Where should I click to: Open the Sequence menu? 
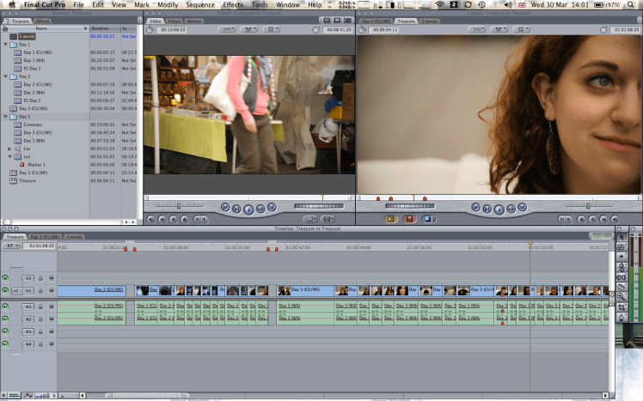pyautogui.click(x=199, y=5)
